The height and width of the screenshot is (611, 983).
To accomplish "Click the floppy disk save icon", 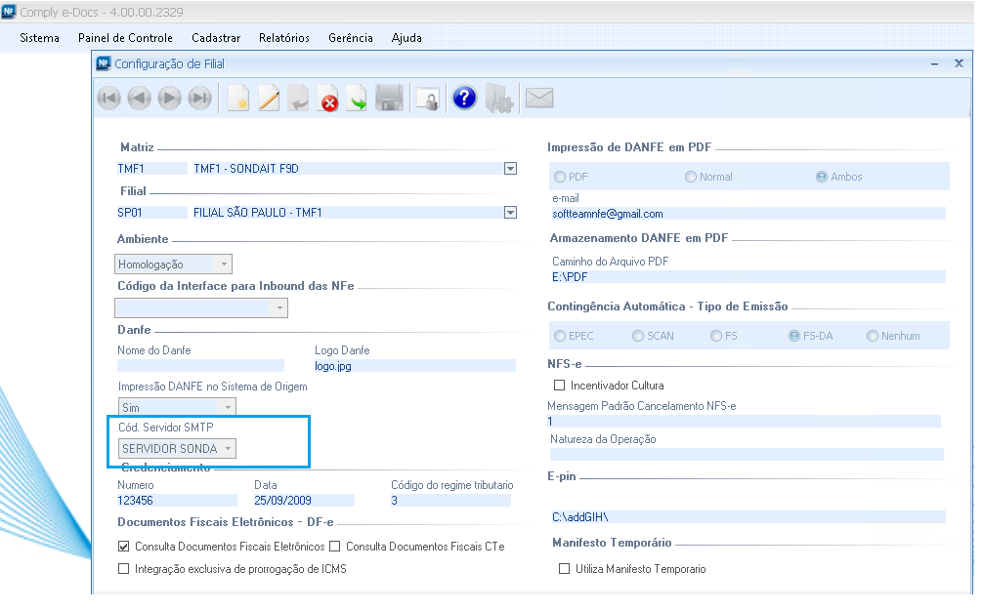I will point(390,98).
